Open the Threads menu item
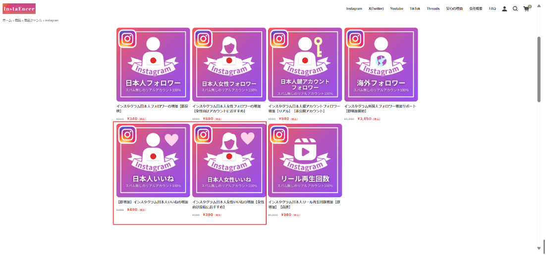This screenshot has height=255, width=546. point(433,9)
